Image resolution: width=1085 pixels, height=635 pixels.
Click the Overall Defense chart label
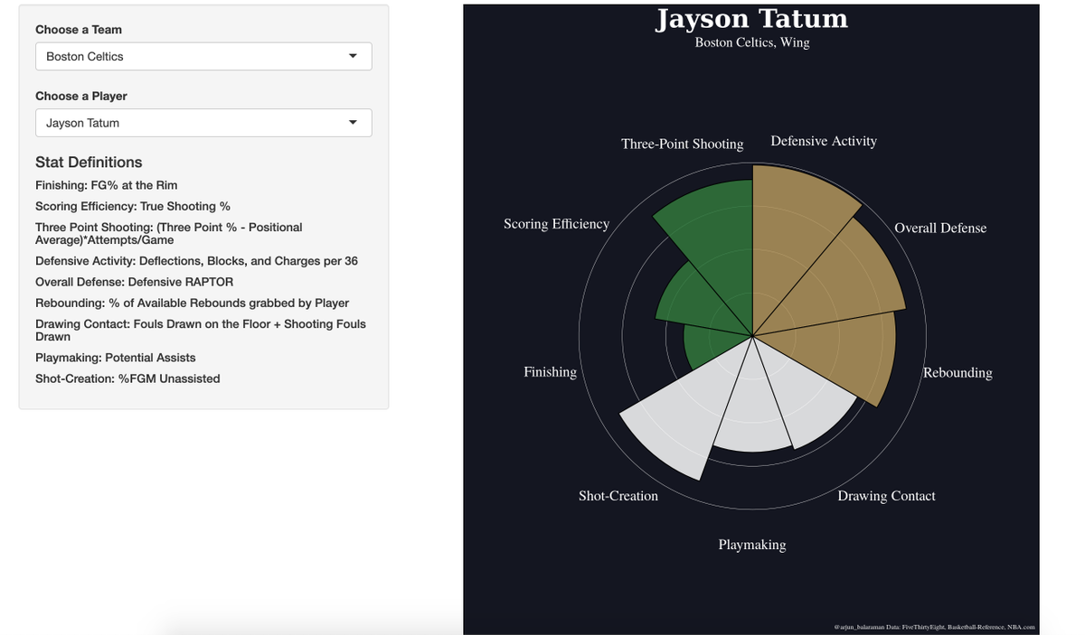click(x=940, y=228)
